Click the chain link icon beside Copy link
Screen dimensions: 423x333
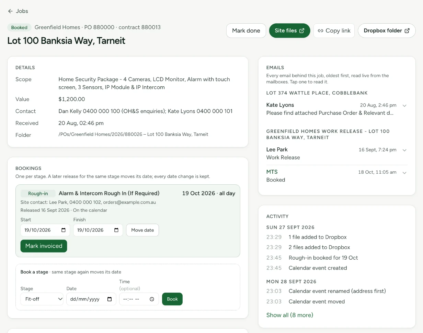click(x=320, y=30)
